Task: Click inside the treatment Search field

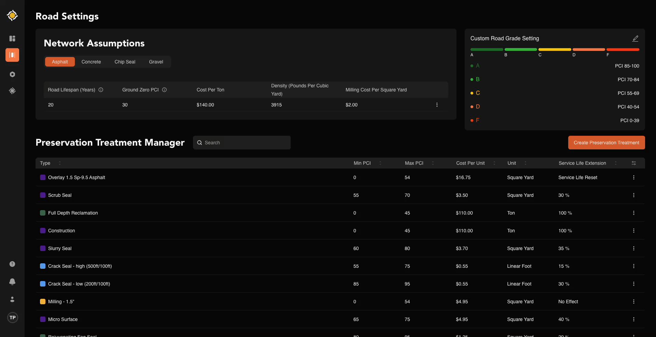Action: pos(242,143)
